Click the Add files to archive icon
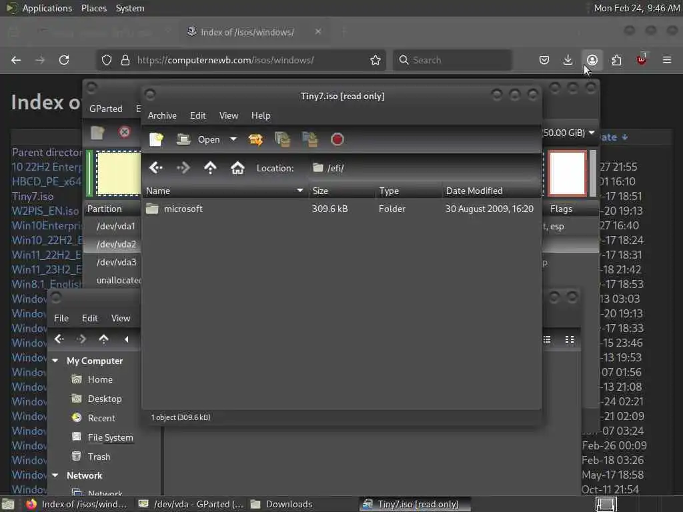This screenshot has height=512, width=683. click(282, 139)
